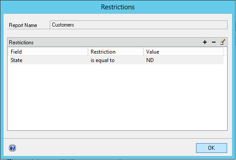The height and width of the screenshot is (160, 236).
Task: Add a new restriction with plus icon
Action: tap(205, 42)
